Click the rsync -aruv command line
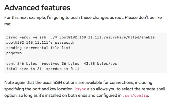 tap(80, 37)
